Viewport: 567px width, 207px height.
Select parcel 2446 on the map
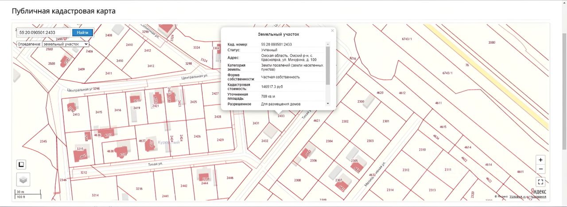point(229,178)
